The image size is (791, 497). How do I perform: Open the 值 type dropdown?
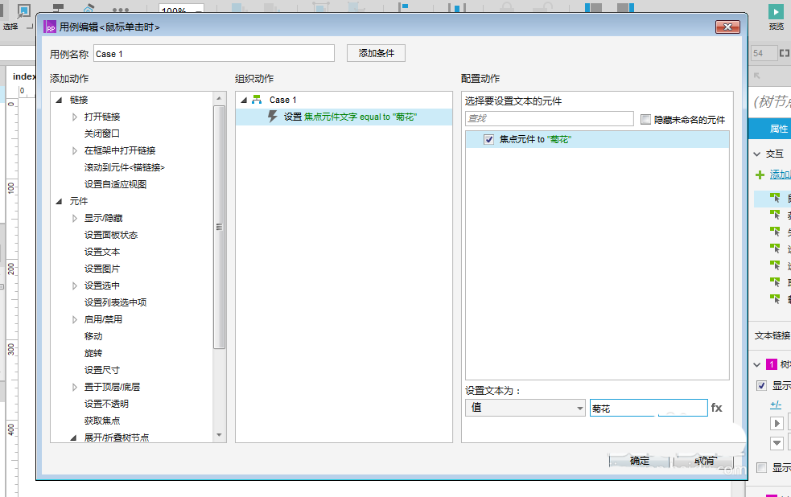(525, 407)
